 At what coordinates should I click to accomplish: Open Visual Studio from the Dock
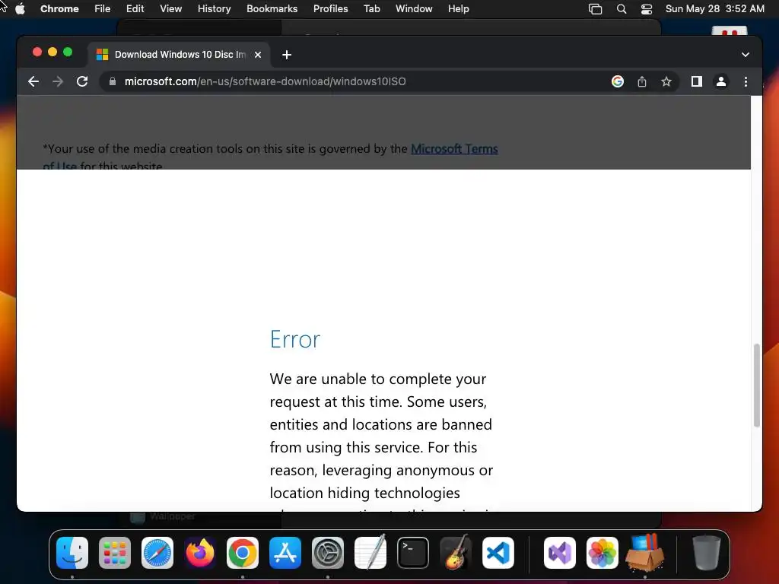[560, 553]
